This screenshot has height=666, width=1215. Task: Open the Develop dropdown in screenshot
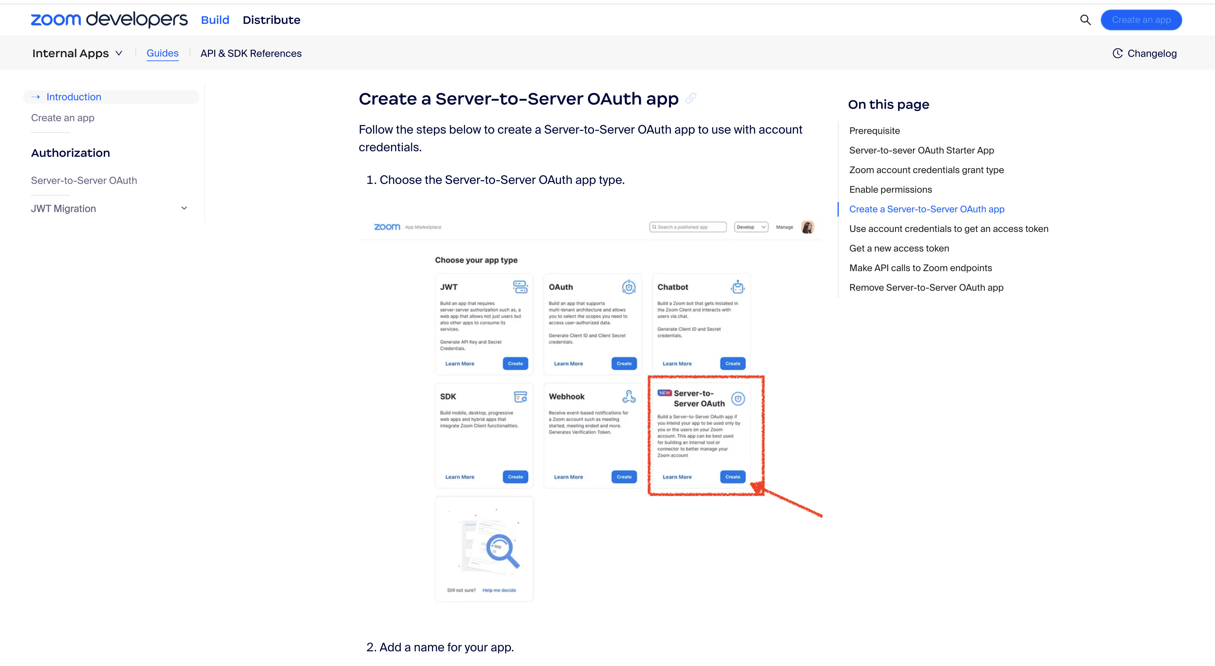tap(751, 227)
